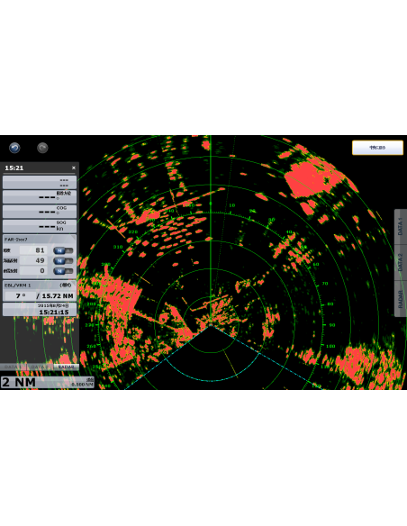The image size is (407, 526).
Task: Toggle the N/A switch beside value 0
Action: click(63, 271)
